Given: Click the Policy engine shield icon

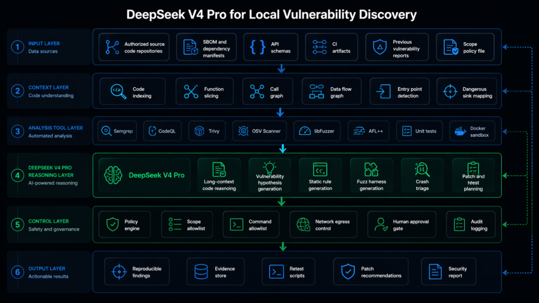Looking at the screenshot, I should [x=112, y=225].
